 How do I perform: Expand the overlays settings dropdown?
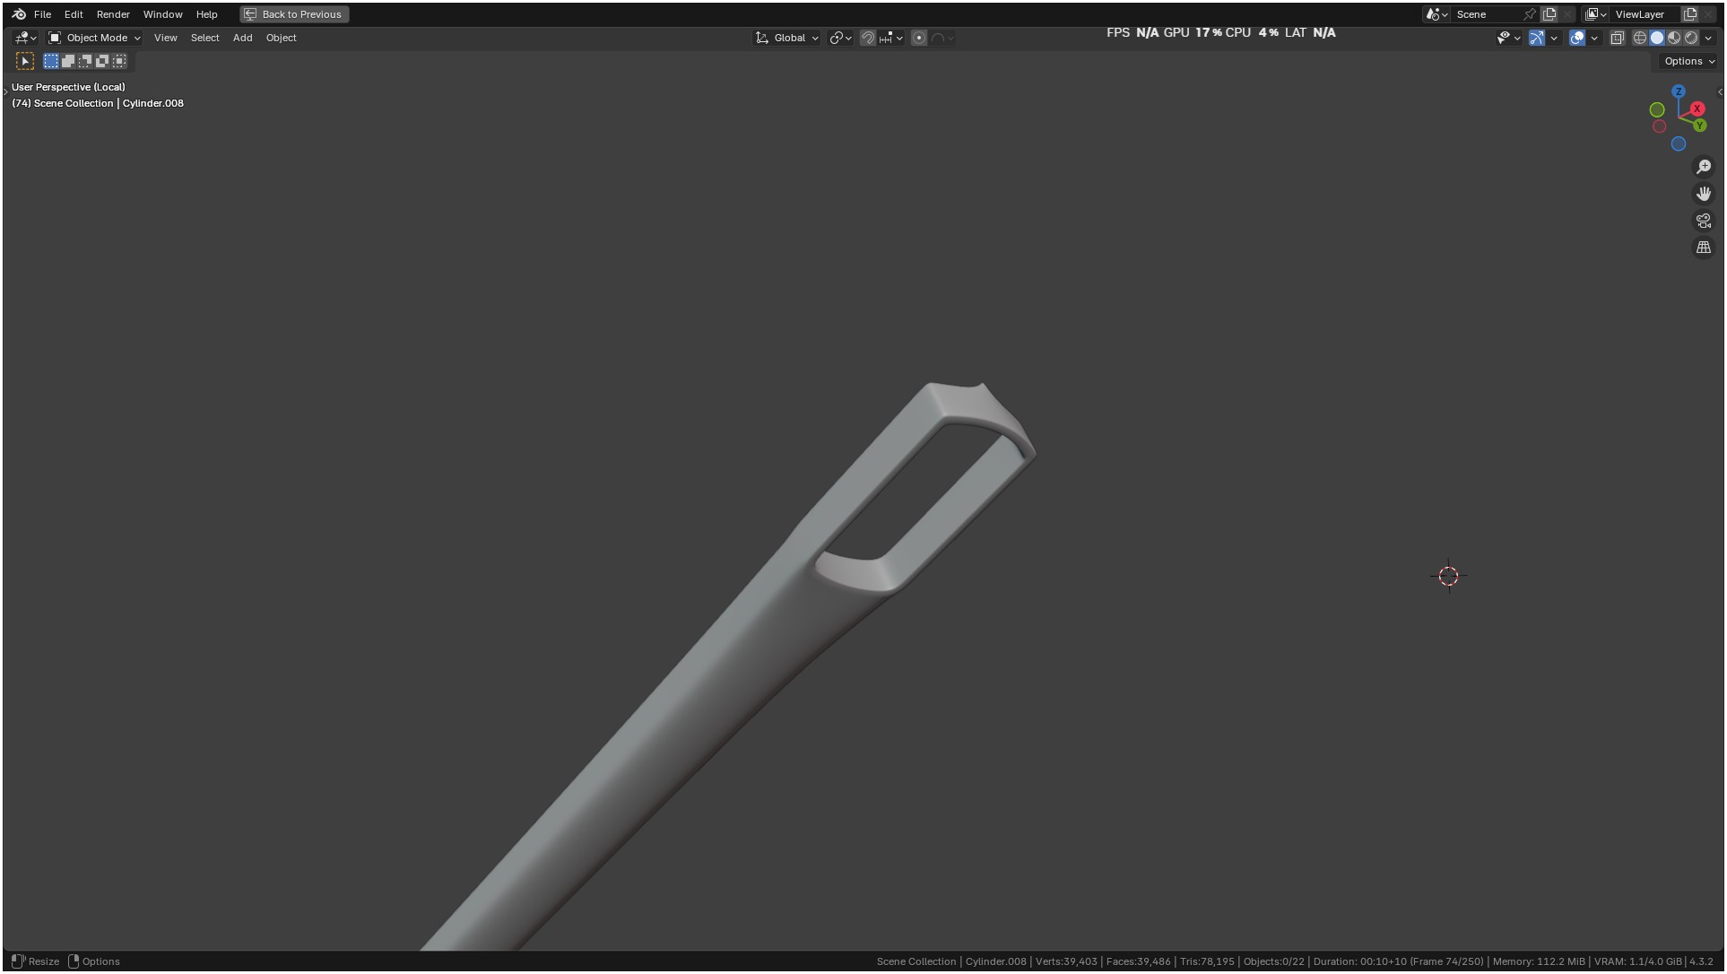(x=1594, y=38)
